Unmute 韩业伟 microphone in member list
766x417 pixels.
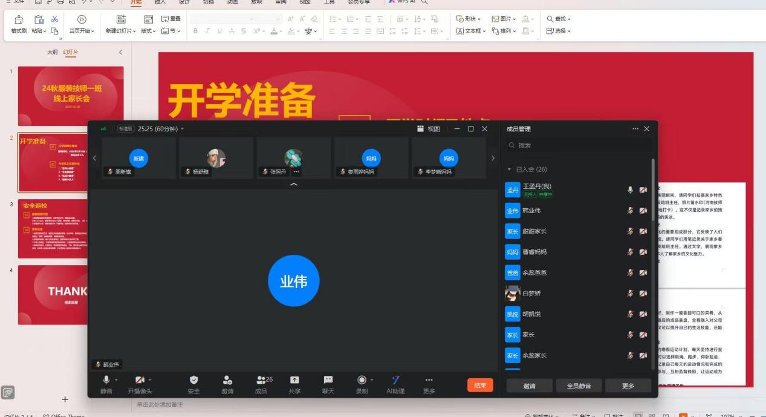(x=630, y=211)
